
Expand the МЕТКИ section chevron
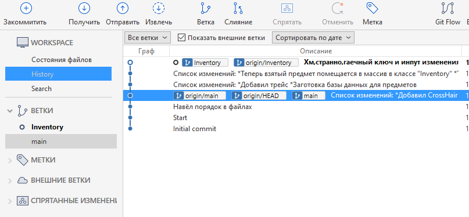coord(10,161)
